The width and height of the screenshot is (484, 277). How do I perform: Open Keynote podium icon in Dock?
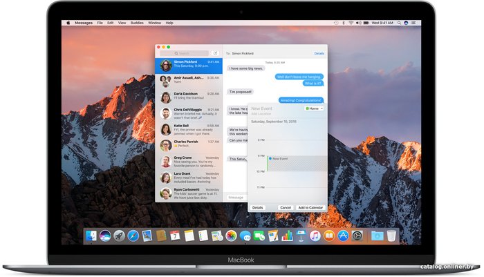tap(301, 236)
